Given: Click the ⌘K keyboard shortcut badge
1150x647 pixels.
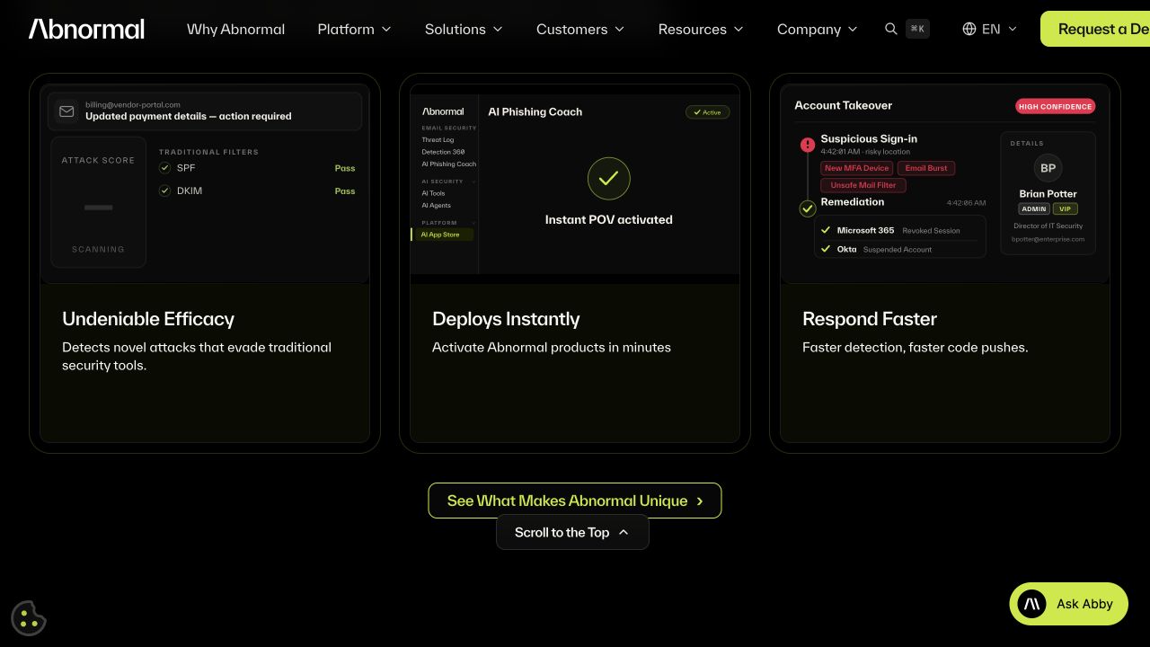Looking at the screenshot, I should [917, 29].
